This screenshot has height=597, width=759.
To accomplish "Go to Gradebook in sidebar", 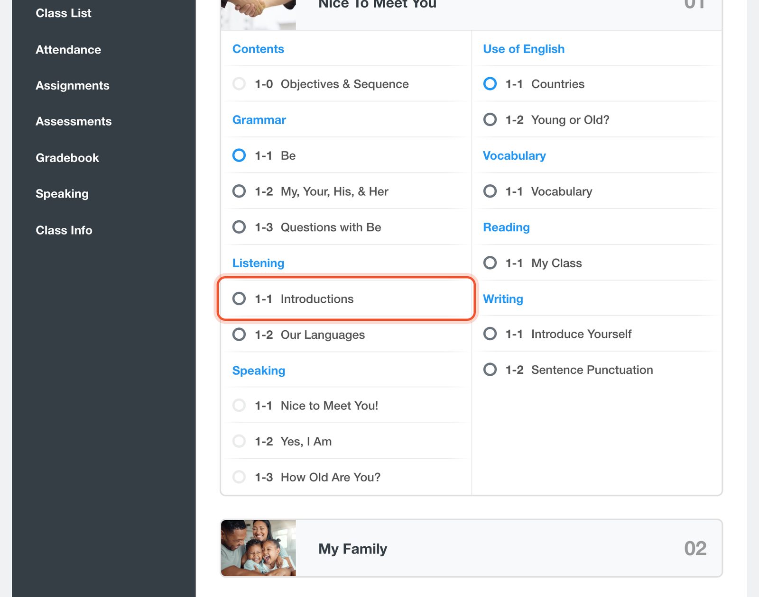I will (67, 158).
